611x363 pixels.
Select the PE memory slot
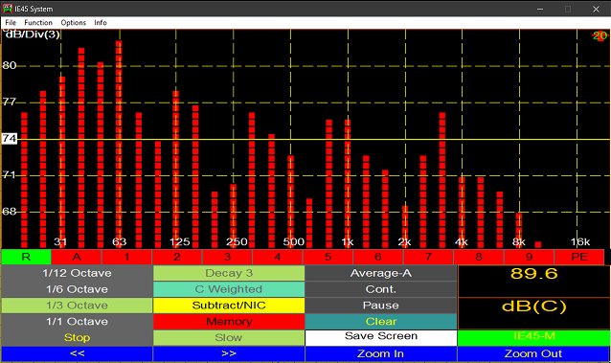[579, 257]
